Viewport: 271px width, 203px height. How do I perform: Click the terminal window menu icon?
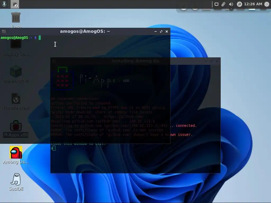pyautogui.click(x=4, y=31)
